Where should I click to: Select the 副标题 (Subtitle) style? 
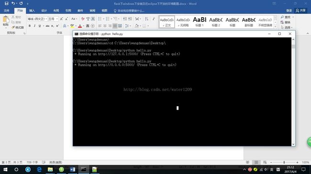(x=249, y=22)
